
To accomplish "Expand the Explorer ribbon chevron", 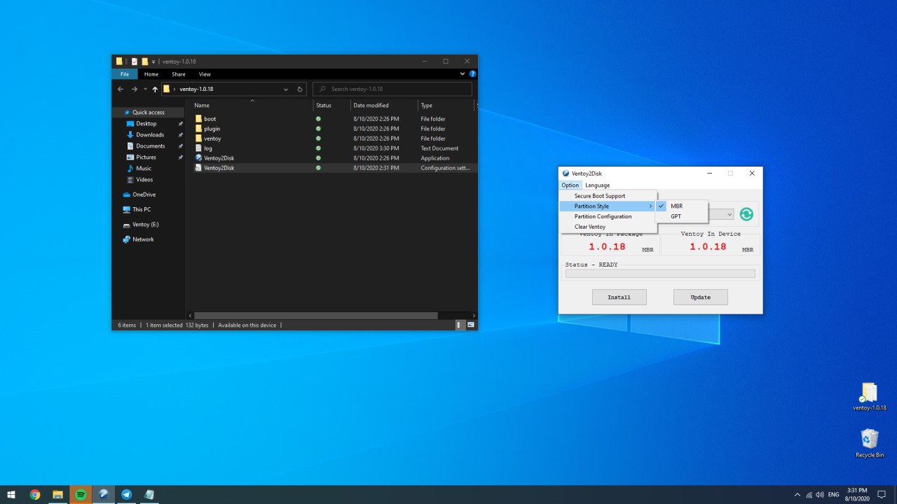I will [x=463, y=73].
